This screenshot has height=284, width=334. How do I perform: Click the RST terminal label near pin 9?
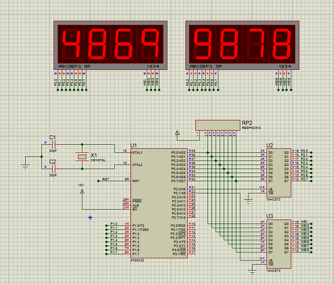pos(106,179)
